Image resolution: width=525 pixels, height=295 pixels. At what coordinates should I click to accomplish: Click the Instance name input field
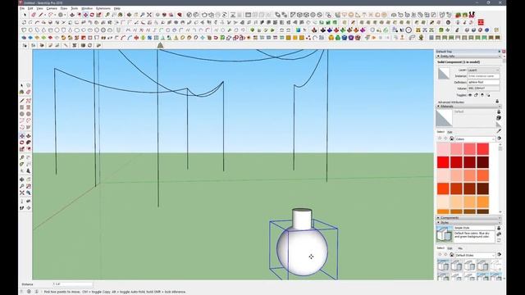coord(483,76)
